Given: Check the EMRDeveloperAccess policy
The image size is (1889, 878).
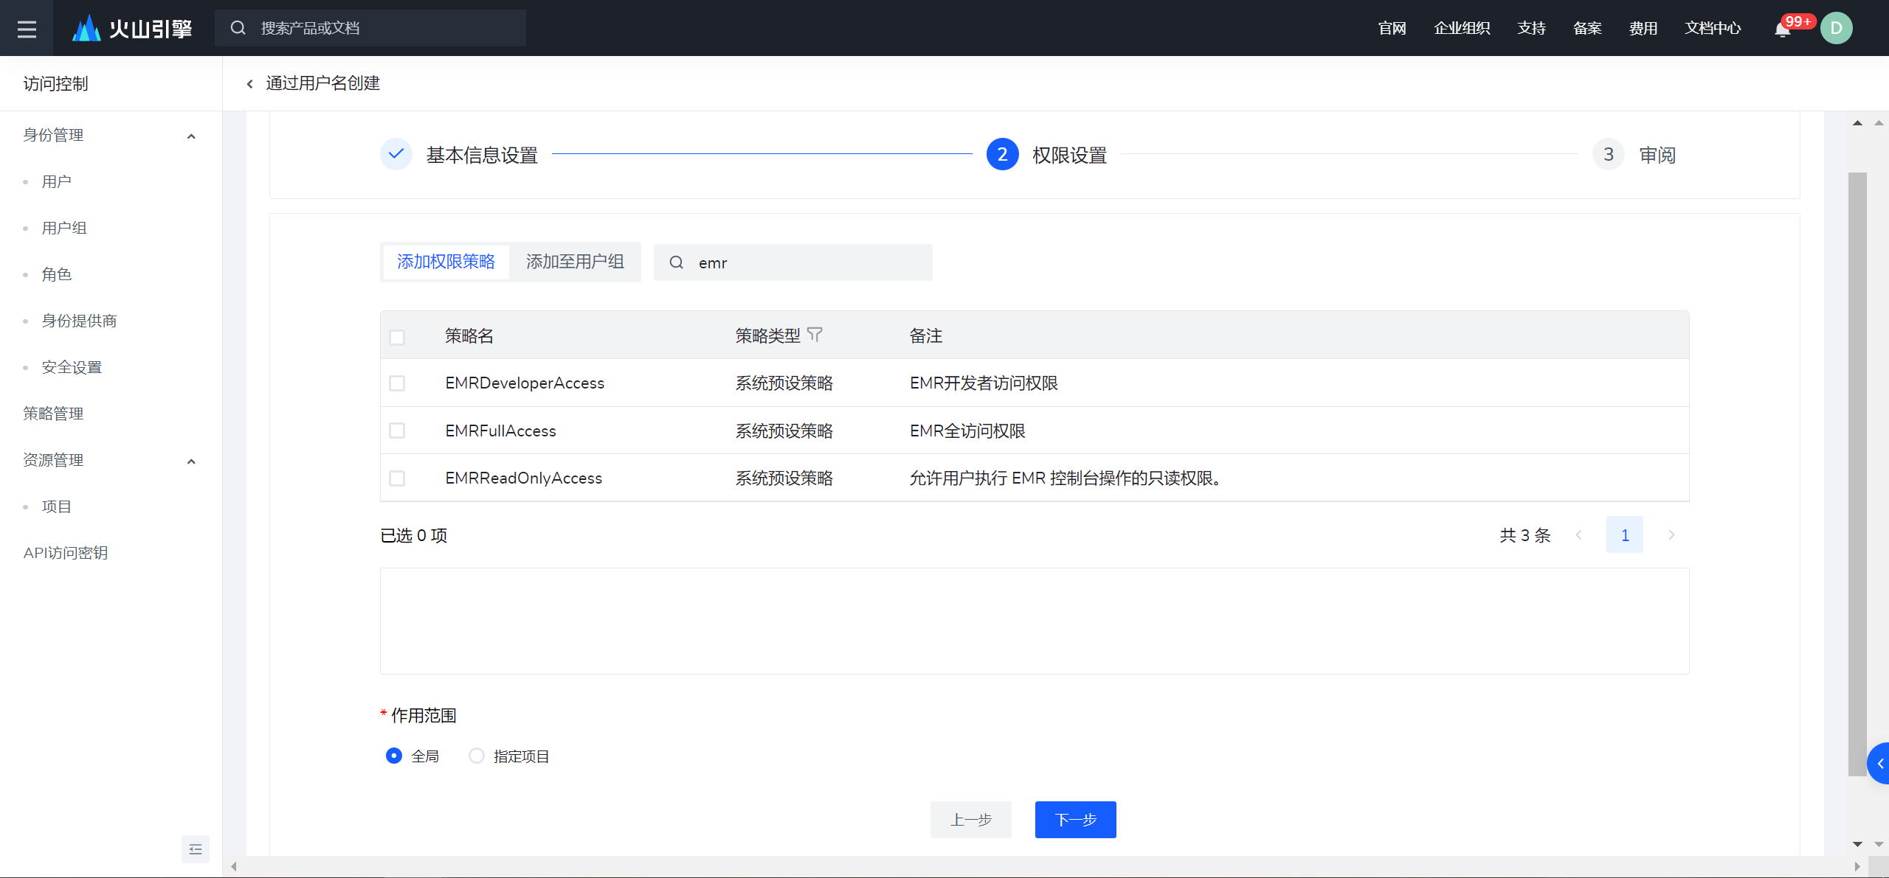Looking at the screenshot, I should (x=397, y=383).
